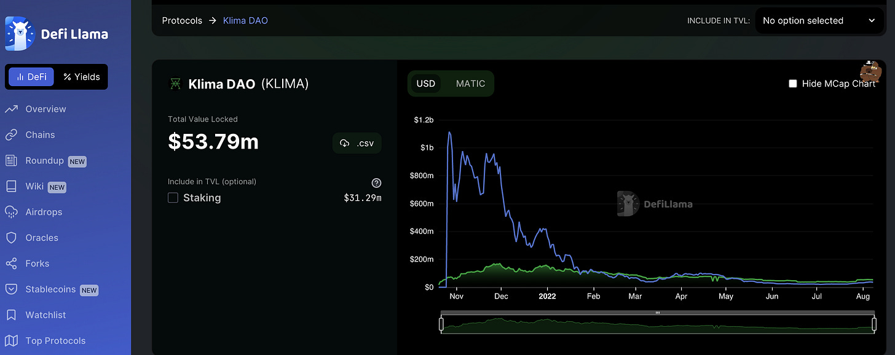
Task: Click the NEW badge next to Wiki
Action: (x=57, y=187)
